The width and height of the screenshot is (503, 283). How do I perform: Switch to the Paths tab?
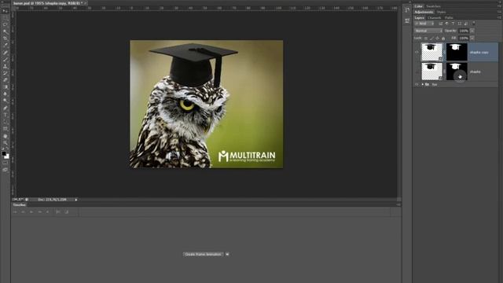(449, 17)
